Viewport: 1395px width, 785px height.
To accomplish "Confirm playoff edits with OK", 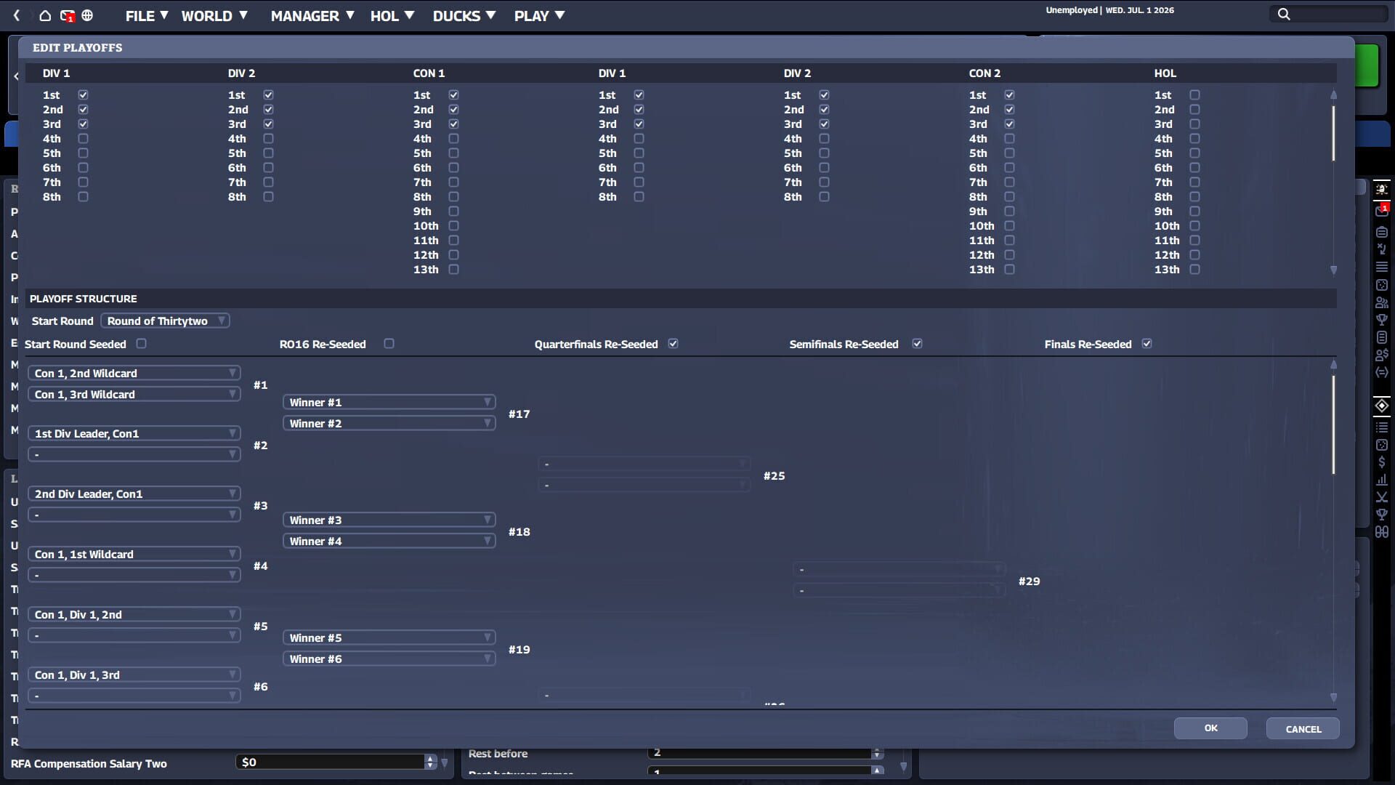I will click(1210, 728).
